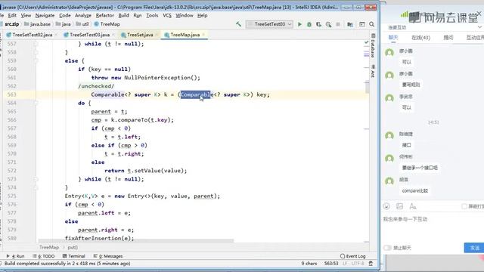Viewport: 484px width, 272px height.
Task: Click the src.zip breadcrumb in navigation bar
Action: [x=12, y=24]
